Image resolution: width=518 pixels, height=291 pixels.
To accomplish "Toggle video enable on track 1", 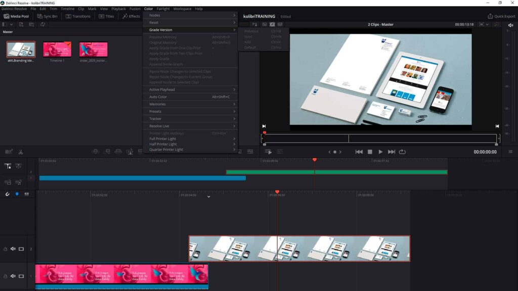I will coord(21,276).
